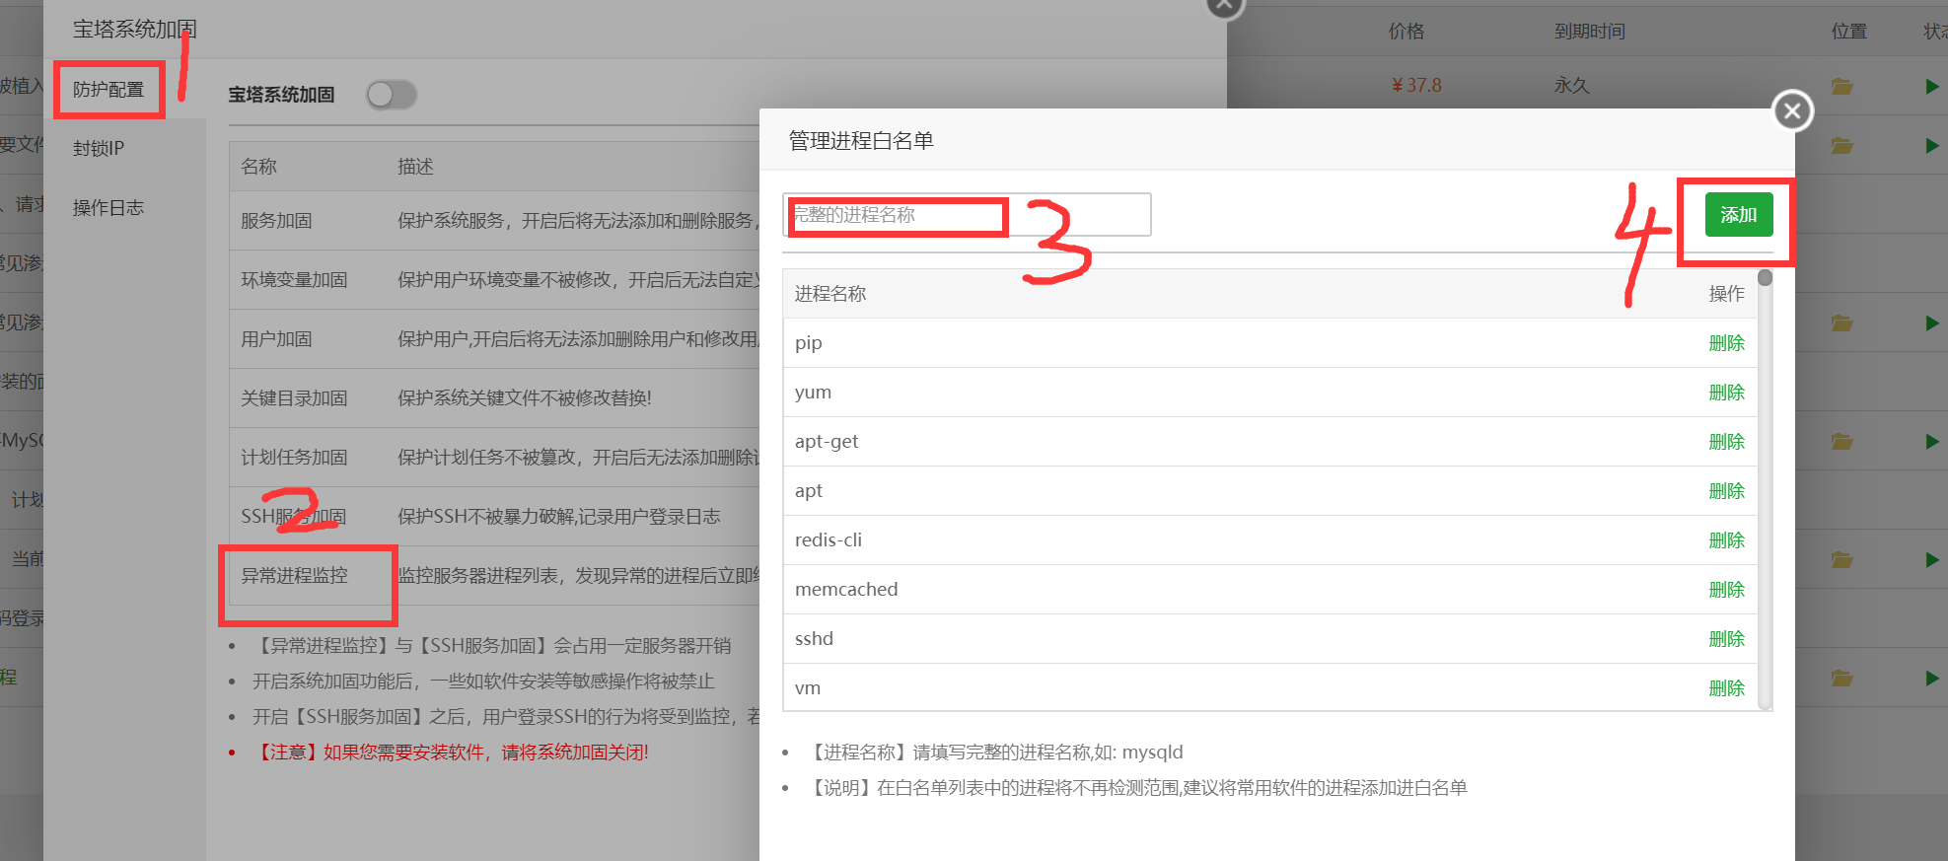This screenshot has width=1948, height=861.
Task: Click the whitelist list scrollbar thumb
Action: 1765,278
